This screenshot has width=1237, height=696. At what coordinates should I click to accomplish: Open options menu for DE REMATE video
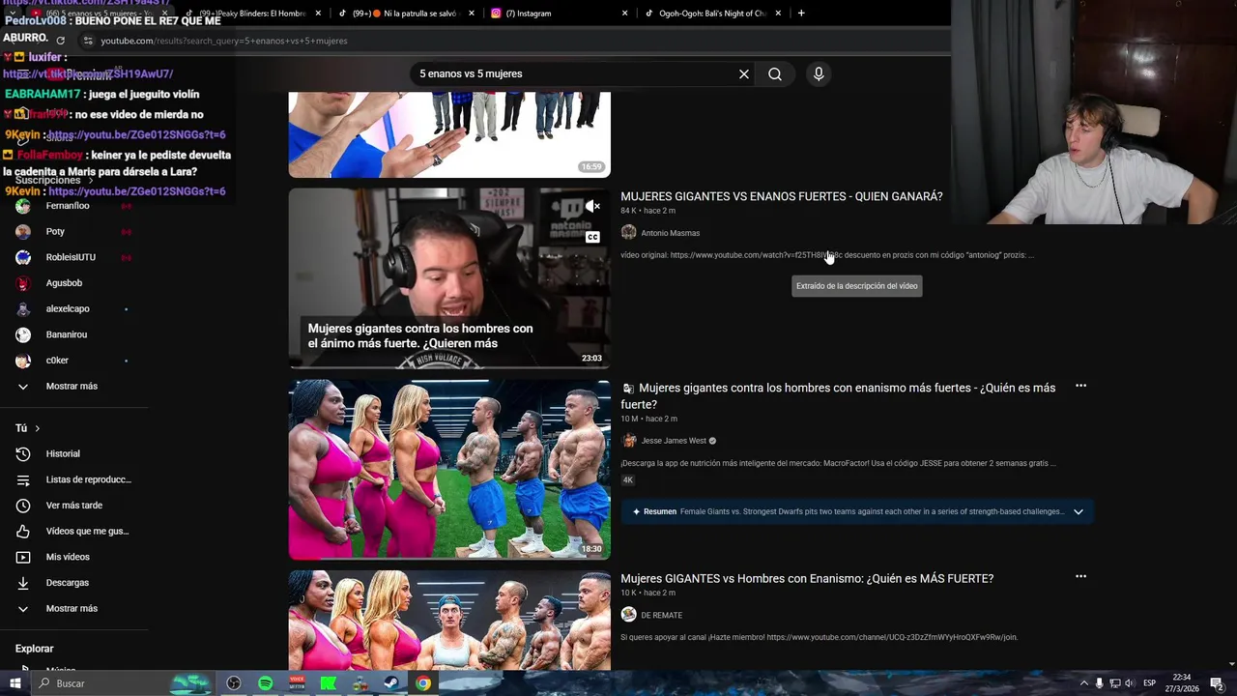pyautogui.click(x=1080, y=576)
